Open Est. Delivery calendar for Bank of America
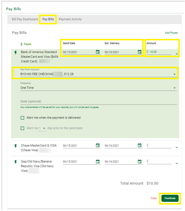The width and height of the screenshot is (185, 211). (140, 52)
